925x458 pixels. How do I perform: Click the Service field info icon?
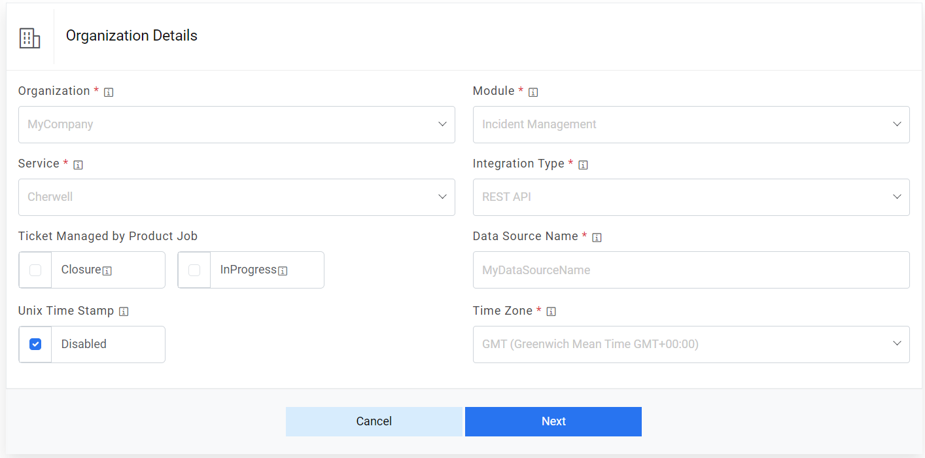pos(79,164)
